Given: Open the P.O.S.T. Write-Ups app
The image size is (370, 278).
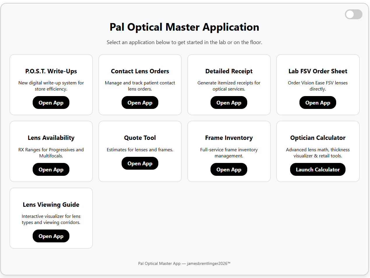Looking at the screenshot, I should pos(51,102).
